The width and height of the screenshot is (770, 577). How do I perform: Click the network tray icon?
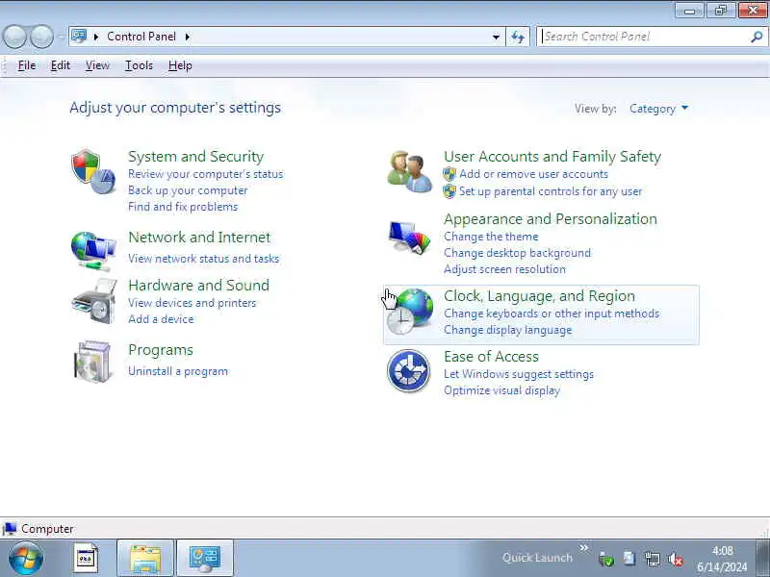click(653, 559)
